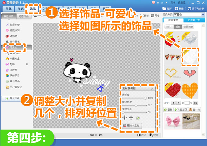
Task: Pick the cloud heart sticker
Action: (x=190, y=40)
